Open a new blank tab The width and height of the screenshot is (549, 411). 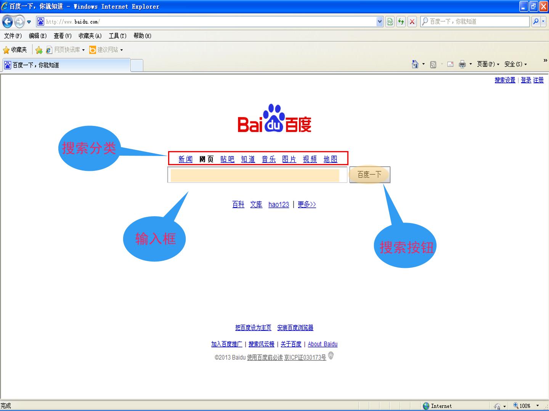[x=137, y=65]
